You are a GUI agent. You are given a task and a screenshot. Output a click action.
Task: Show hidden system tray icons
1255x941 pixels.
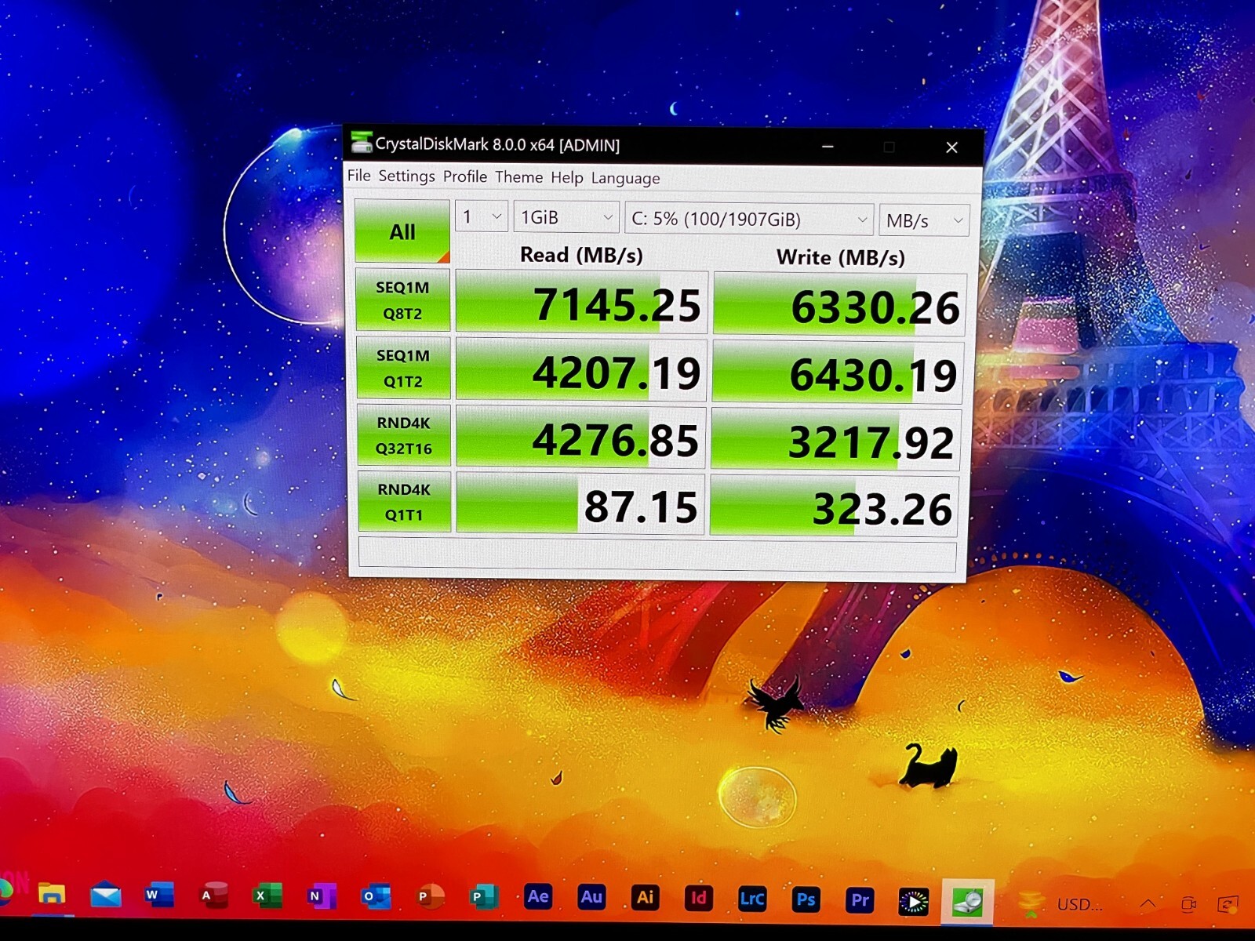(x=1148, y=904)
